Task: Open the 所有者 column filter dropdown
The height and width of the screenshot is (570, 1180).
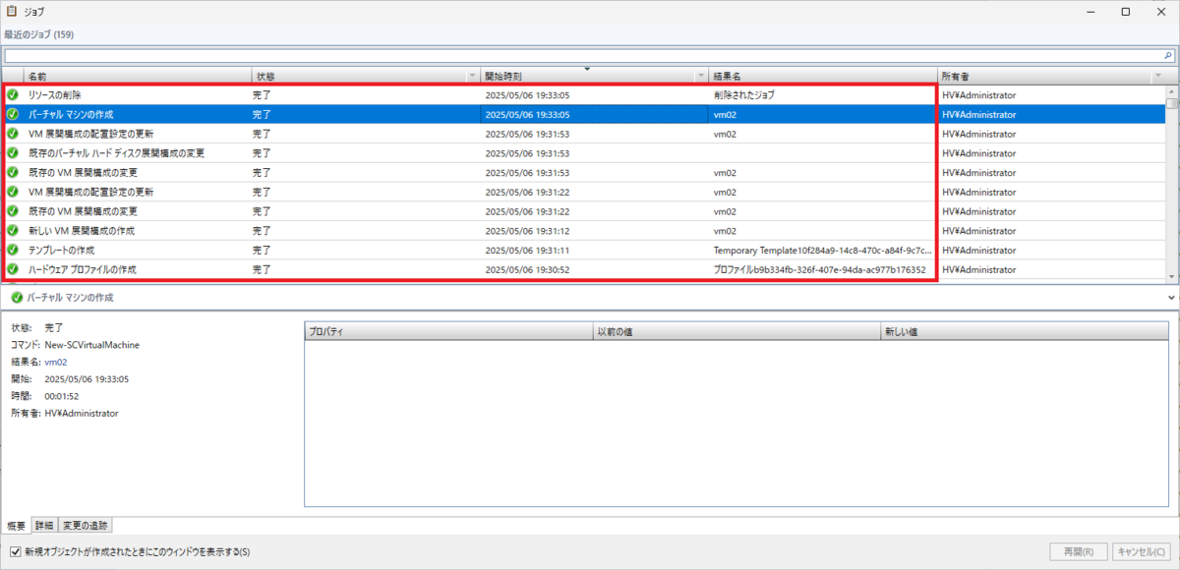Action: tap(1157, 76)
